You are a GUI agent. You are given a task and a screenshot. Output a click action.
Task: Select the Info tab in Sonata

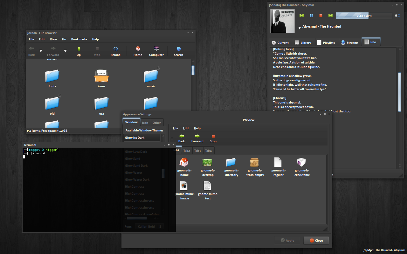tap(371, 42)
